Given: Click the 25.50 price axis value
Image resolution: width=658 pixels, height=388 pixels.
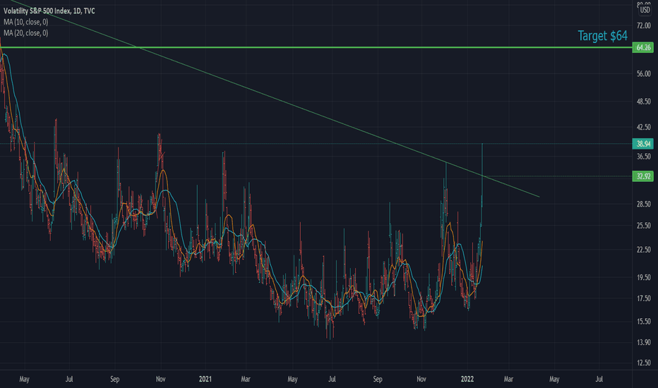Looking at the screenshot, I should (643, 225).
